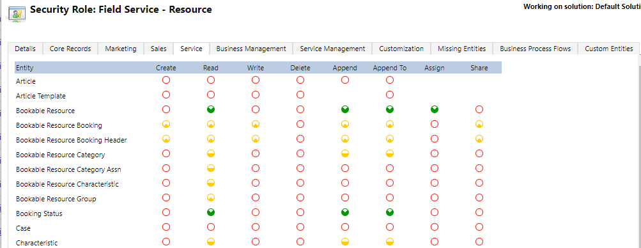Open the Details tab
Screen dimensions: 641x248
click(x=25, y=49)
